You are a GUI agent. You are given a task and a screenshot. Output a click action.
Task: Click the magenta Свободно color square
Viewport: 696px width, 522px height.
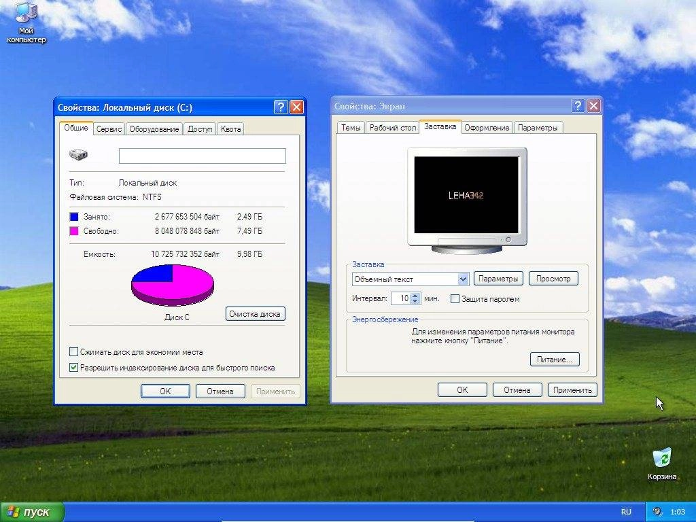(x=74, y=231)
